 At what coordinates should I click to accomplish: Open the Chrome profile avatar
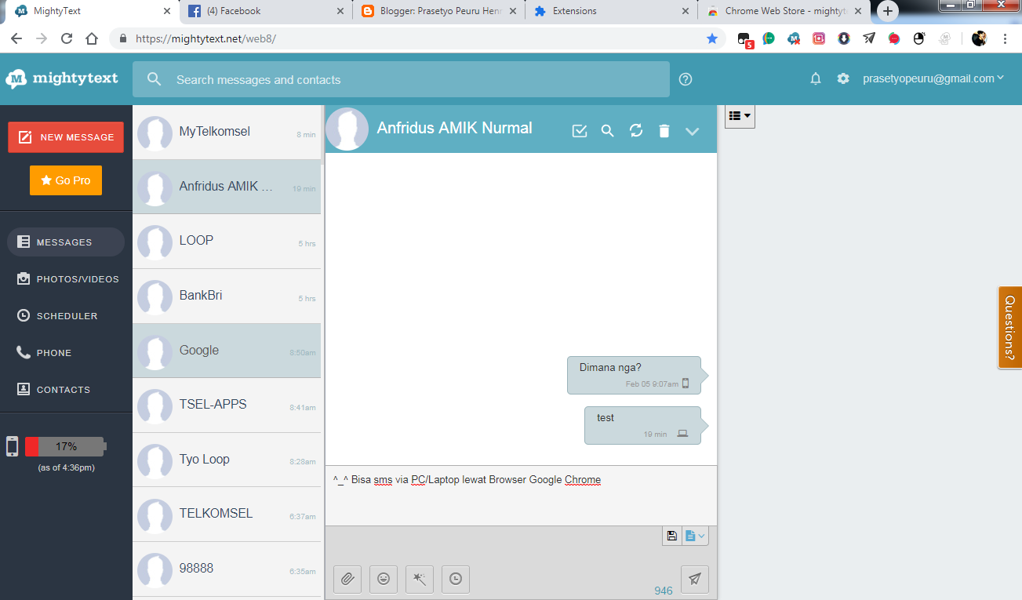point(979,38)
